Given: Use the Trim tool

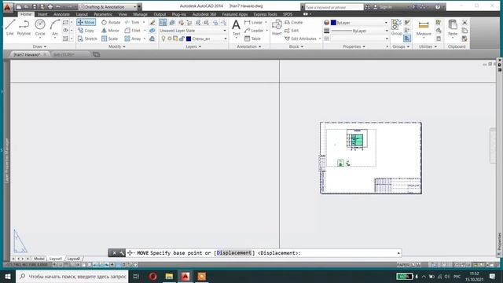Looking at the screenshot, I should 132,22.
